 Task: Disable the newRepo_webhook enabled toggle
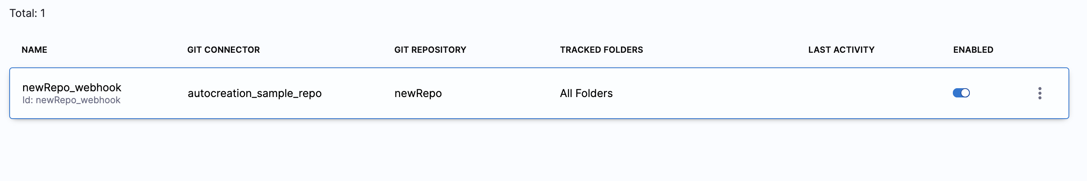(x=961, y=93)
